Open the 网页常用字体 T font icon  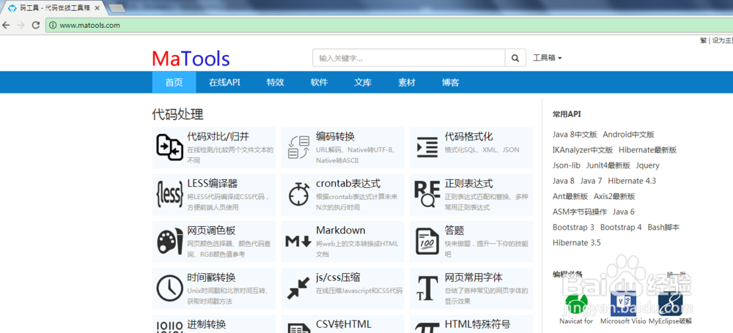click(427, 288)
